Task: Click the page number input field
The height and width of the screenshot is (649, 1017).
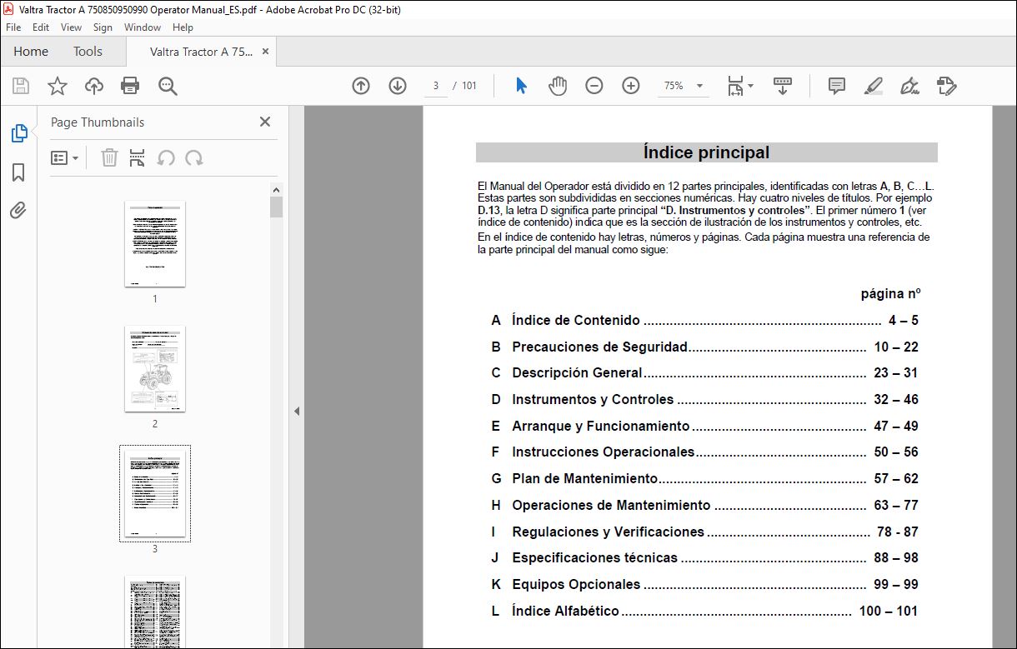Action: pyautogui.click(x=436, y=86)
